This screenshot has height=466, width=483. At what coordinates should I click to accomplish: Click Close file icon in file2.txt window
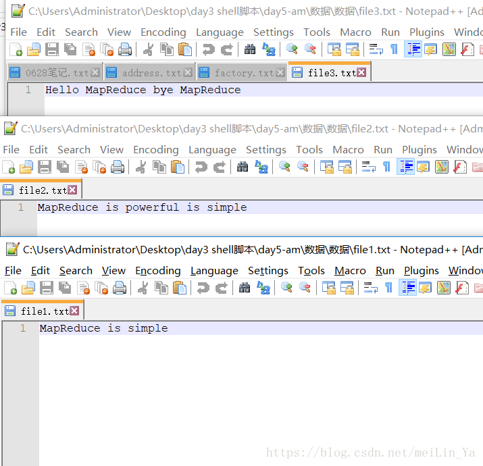(82, 167)
